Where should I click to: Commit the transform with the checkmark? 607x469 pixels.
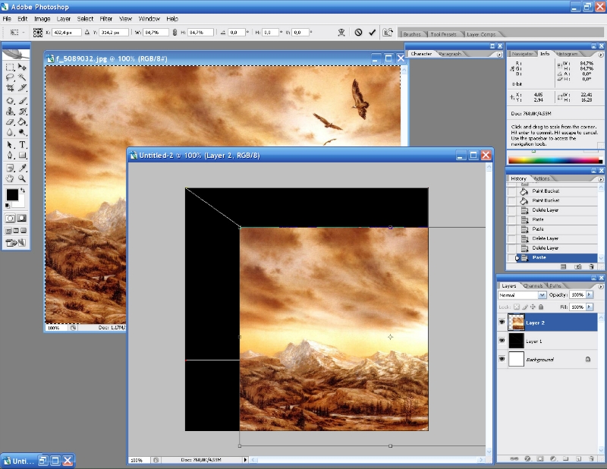tap(372, 33)
